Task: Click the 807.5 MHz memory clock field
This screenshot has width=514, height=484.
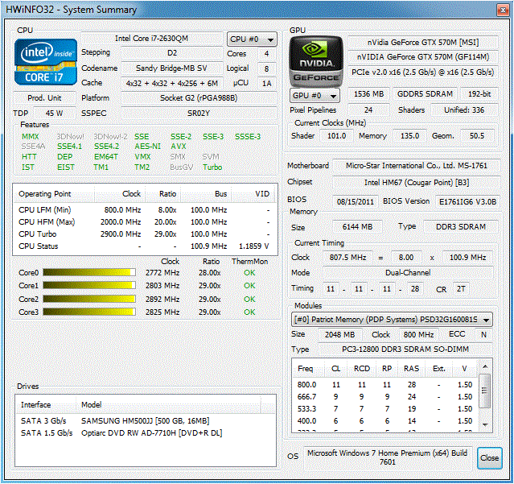Action: [x=347, y=258]
